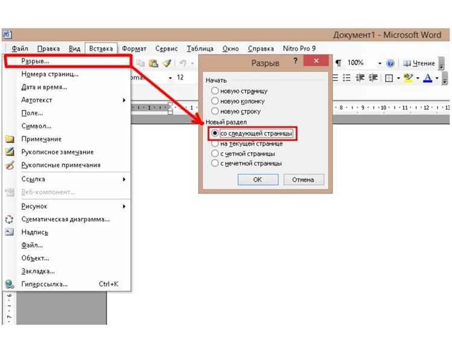Click the Paste clipboard icon
The height and width of the screenshot is (353, 452).
154,63
